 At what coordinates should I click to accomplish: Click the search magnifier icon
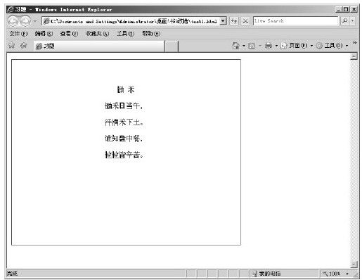344,21
